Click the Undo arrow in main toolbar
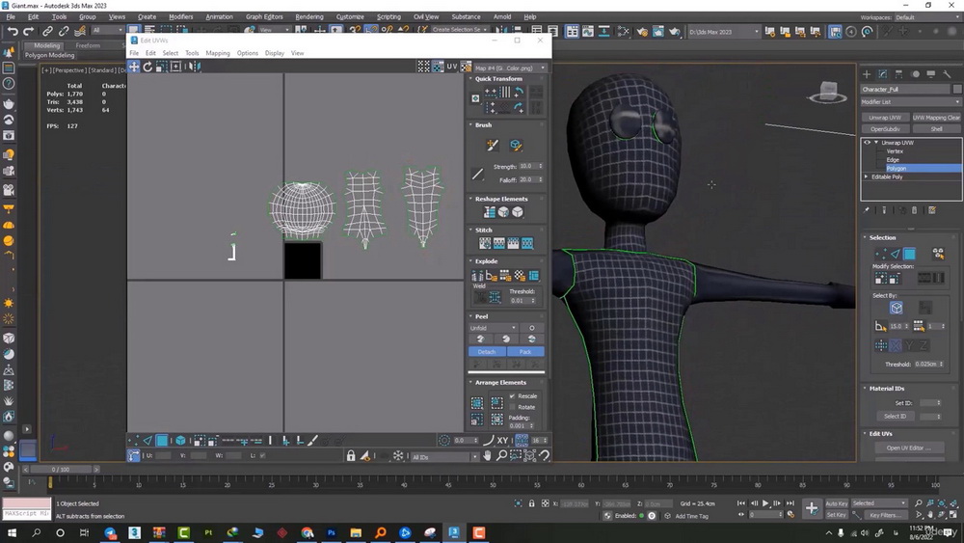This screenshot has height=543, width=964. click(x=13, y=31)
